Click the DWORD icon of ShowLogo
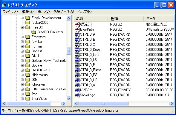The image size is (176, 115). pyautogui.click(x=77, y=95)
